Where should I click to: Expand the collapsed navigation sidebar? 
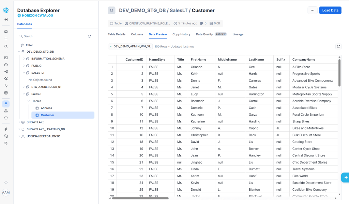[x=6, y=20]
